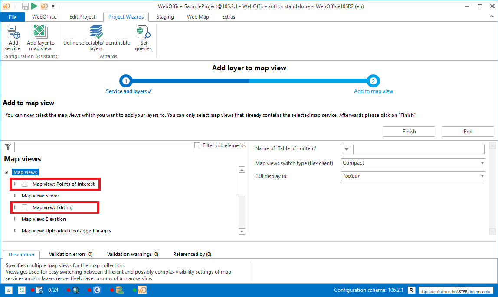The width and height of the screenshot is (498, 297).
Task: Click the Finish button
Action: pyautogui.click(x=408, y=131)
